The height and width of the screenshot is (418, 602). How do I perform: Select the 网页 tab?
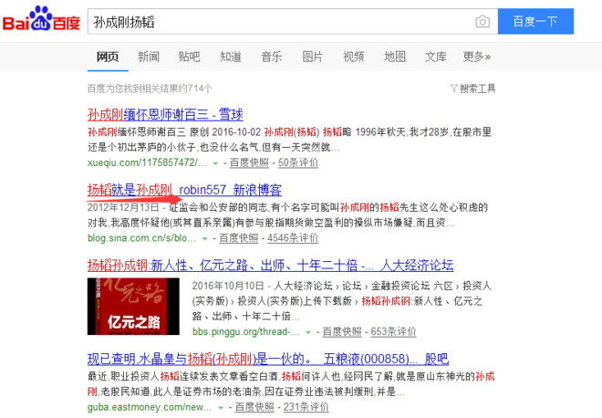108,57
